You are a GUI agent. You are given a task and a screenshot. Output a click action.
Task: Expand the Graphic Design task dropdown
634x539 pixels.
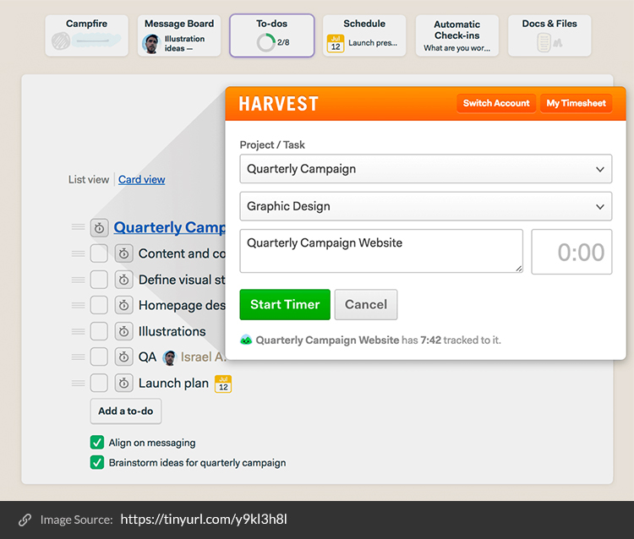425,206
